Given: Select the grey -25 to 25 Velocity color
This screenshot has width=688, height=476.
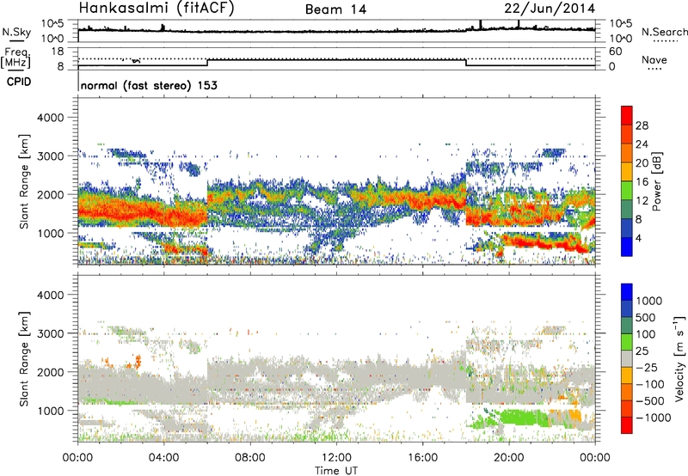Looking at the screenshot, I should [x=627, y=358].
